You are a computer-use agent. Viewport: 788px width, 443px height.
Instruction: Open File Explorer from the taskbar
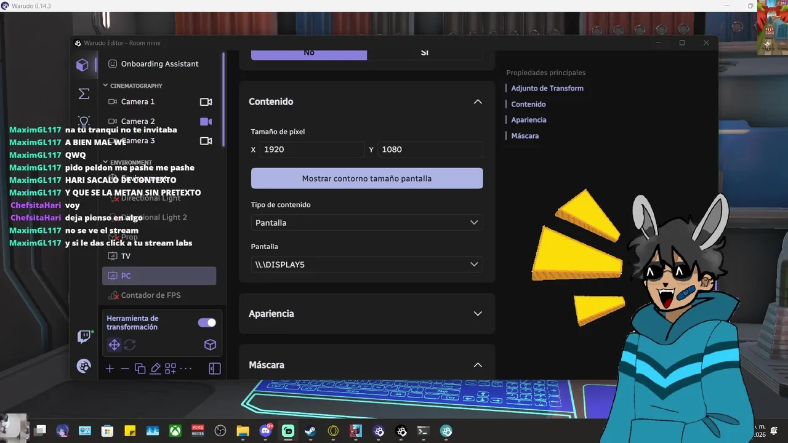[243, 431]
